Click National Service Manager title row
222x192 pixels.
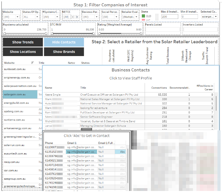click(x=111, y=104)
